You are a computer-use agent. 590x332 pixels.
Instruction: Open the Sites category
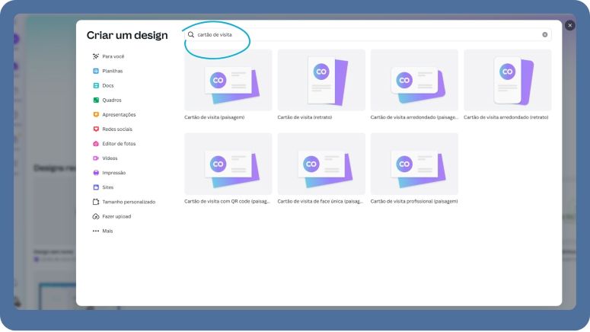click(107, 187)
